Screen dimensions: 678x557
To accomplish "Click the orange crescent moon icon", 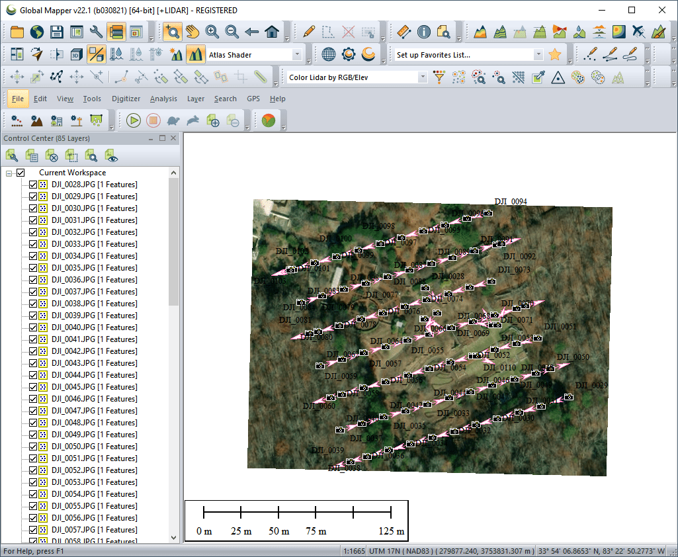I will coord(368,54).
